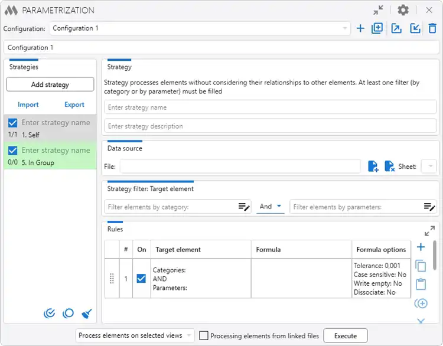
Task: Focus the Enter strategy description field
Action: [271, 126]
